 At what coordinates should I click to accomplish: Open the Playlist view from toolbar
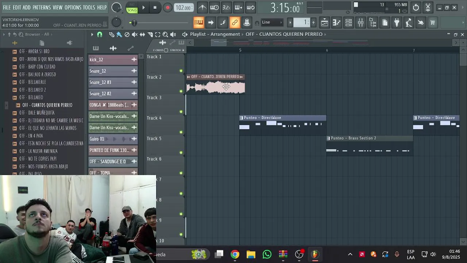pyautogui.click(x=324, y=23)
